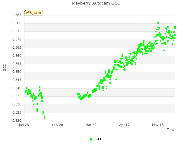Click the chart title Mayberry Autocam GCC
This screenshot has height=145, width=193.
96,3
